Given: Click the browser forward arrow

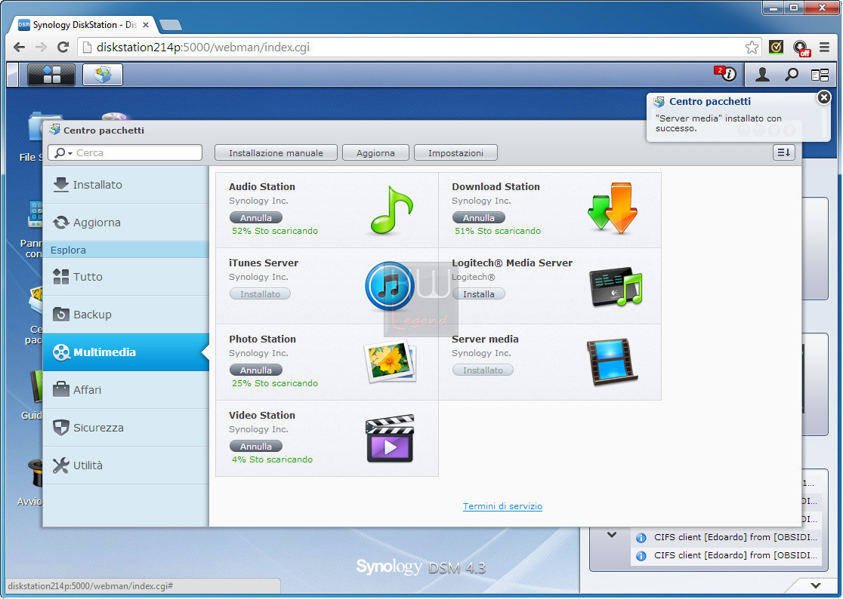Looking at the screenshot, I should tap(41, 48).
